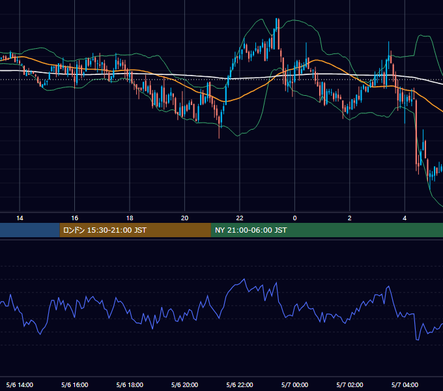
Task: Click the 5/7 00:00 label on indicator axis
Action: pyautogui.click(x=294, y=384)
